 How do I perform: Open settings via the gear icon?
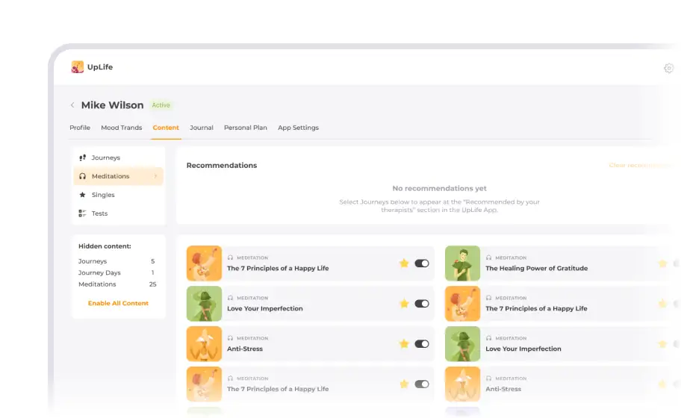click(x=668, y=68)
